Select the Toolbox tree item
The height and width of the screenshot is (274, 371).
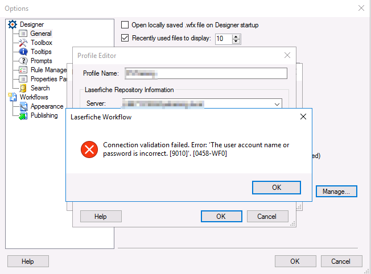pyautogui.click(x=42, y=43)
